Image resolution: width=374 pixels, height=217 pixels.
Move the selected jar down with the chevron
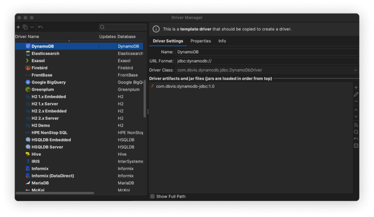click(x=356, y=116)
